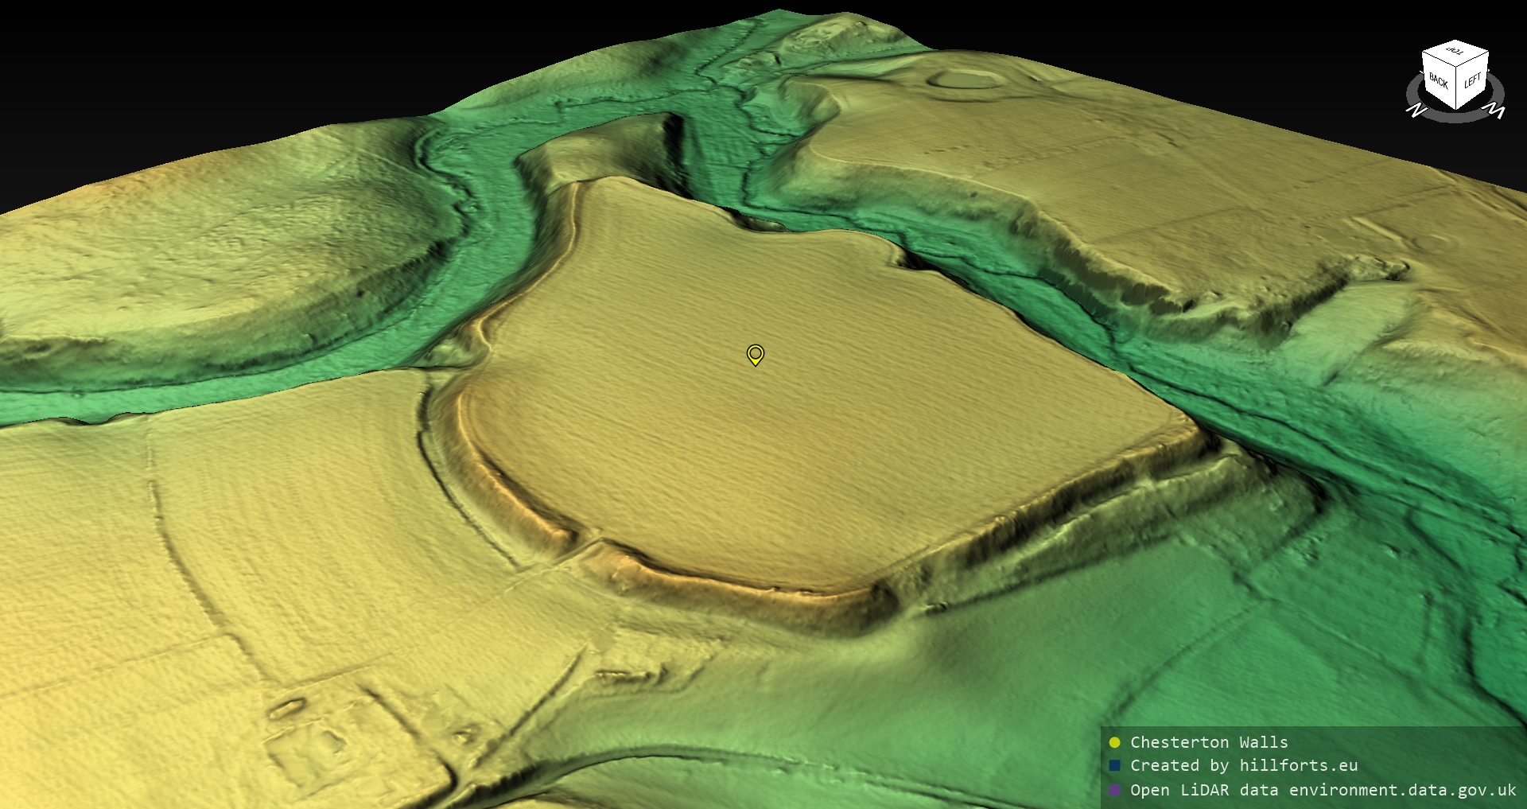Click the small oval enclosure in the foreground field
The width and height of the screenshot is (1527, 809).
tap(287, 707)
